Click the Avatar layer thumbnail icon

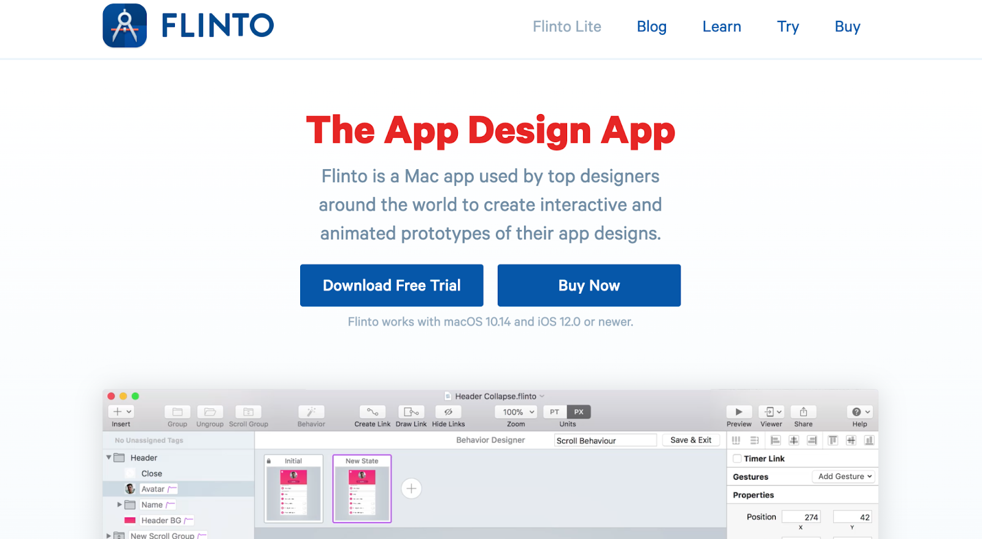[130, 489]
